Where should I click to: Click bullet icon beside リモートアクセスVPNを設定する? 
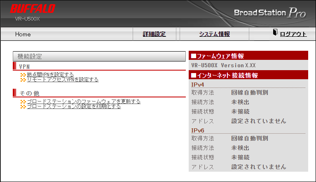click(23, 80)
